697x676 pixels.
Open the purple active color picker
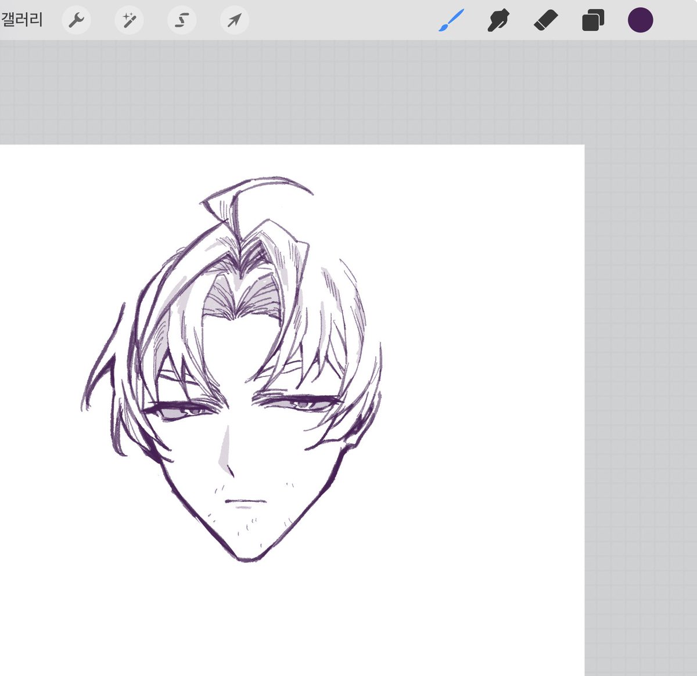[x=640, y=20]
